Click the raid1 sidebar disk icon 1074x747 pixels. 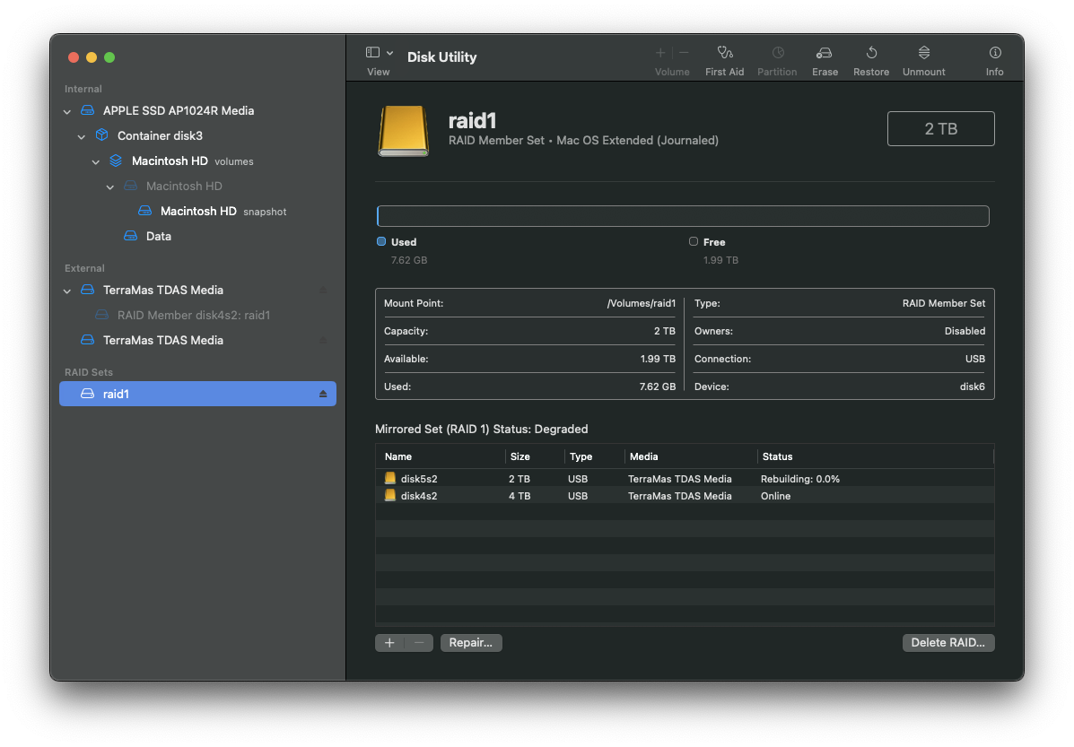[88, 394]
